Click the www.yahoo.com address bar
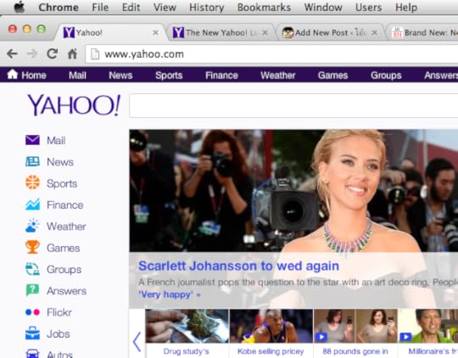This screenshot has height=358, width=458. pos(271,54)
